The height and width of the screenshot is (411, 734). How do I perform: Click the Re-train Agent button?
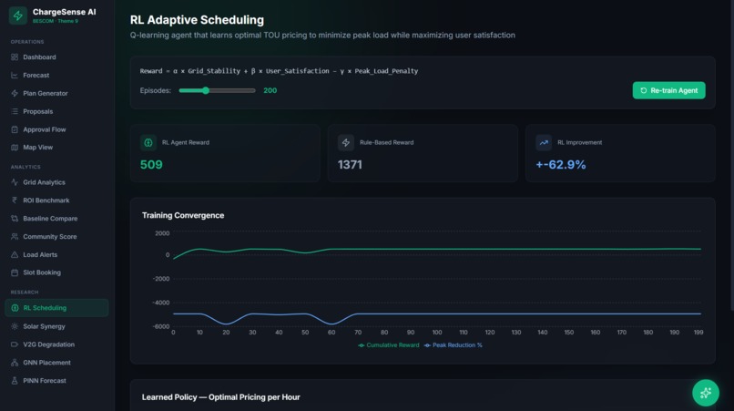668,90
